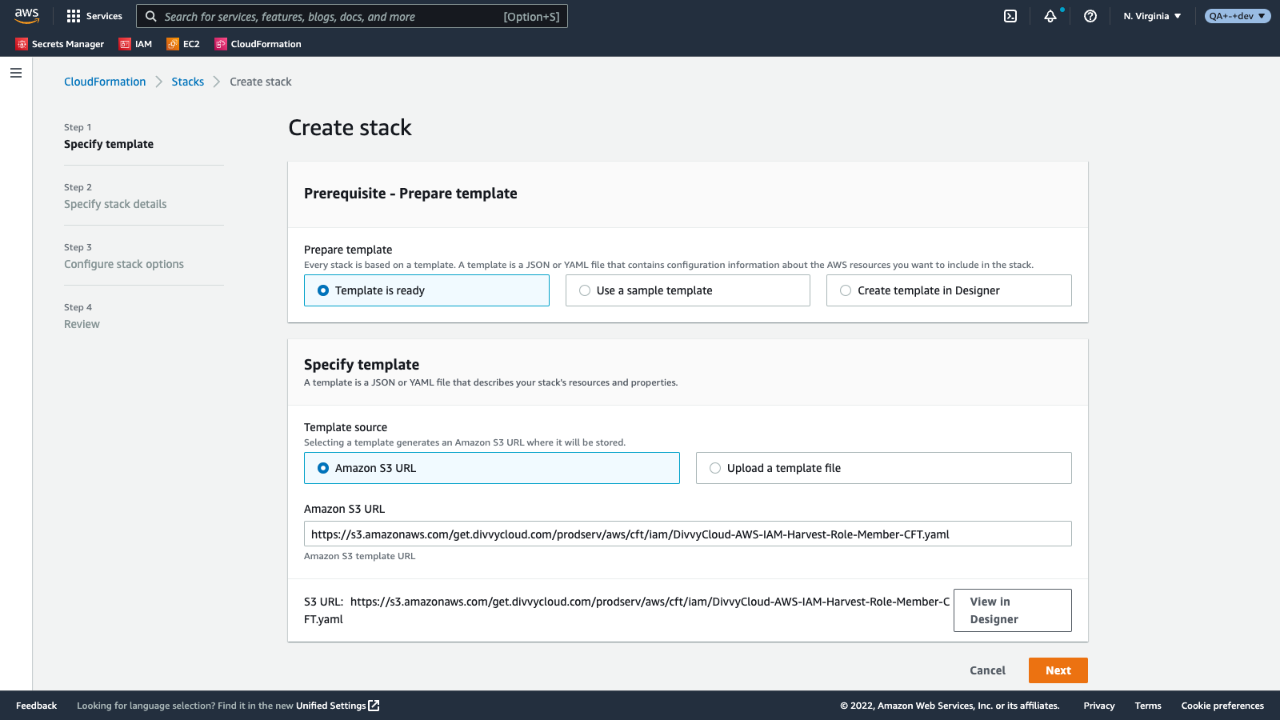Launch the CloudShell terminal icon
Screen dimensions: 1280x720
1010,16
